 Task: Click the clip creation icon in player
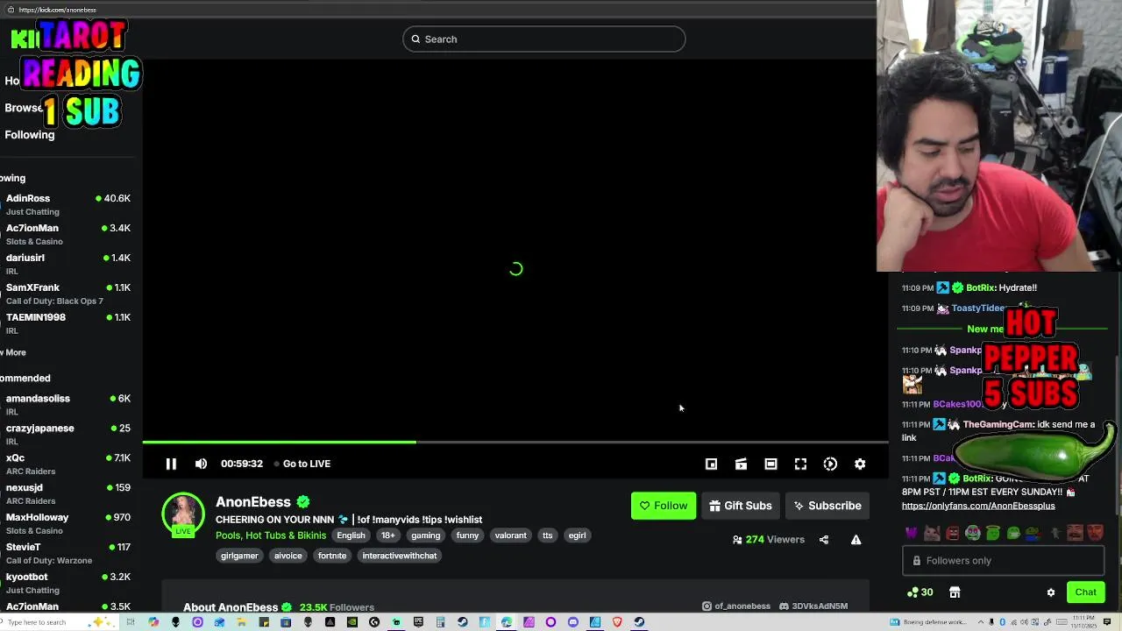(x=741, y=464)
